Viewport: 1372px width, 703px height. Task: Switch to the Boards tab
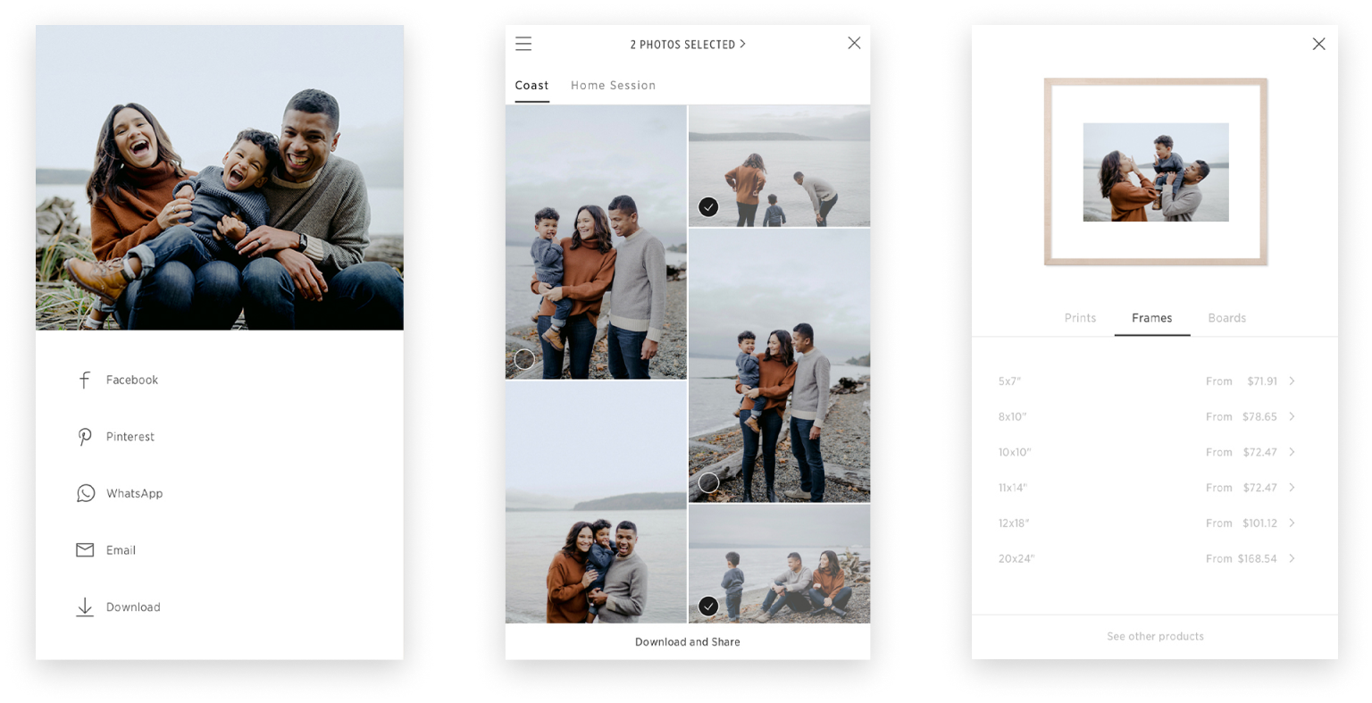tap(1226, 317)
